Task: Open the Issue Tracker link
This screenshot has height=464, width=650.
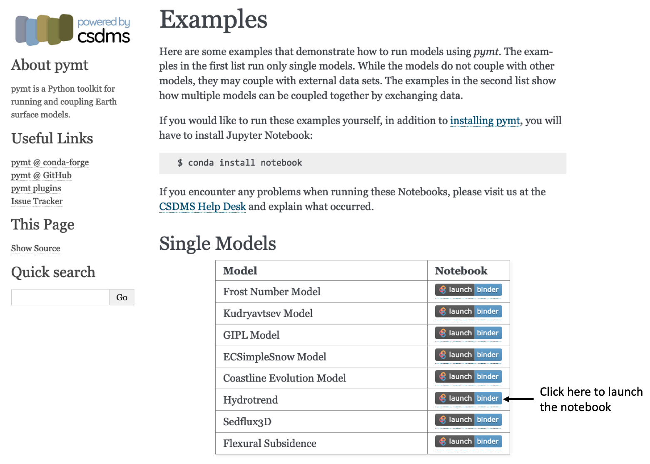Action: tap(37, 201)
